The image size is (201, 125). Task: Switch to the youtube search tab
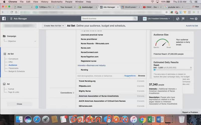point(174,7)
